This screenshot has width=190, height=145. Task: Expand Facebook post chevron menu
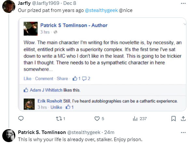coord(185,24)
